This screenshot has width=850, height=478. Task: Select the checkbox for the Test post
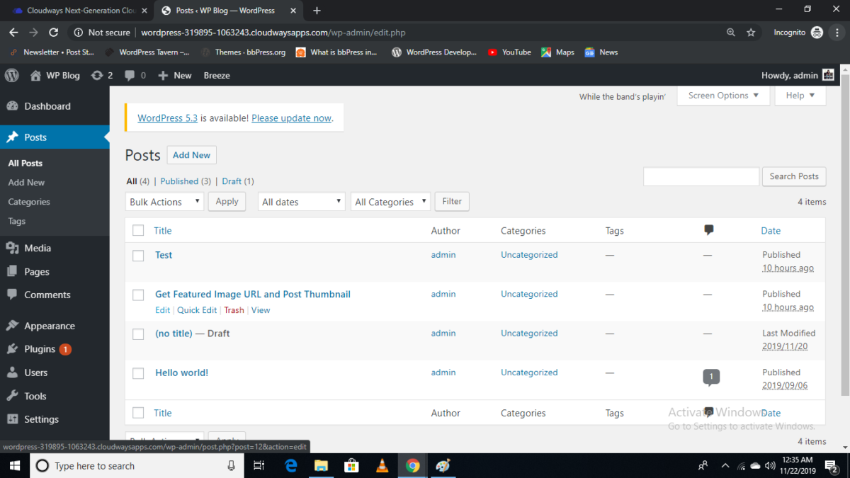138,256
